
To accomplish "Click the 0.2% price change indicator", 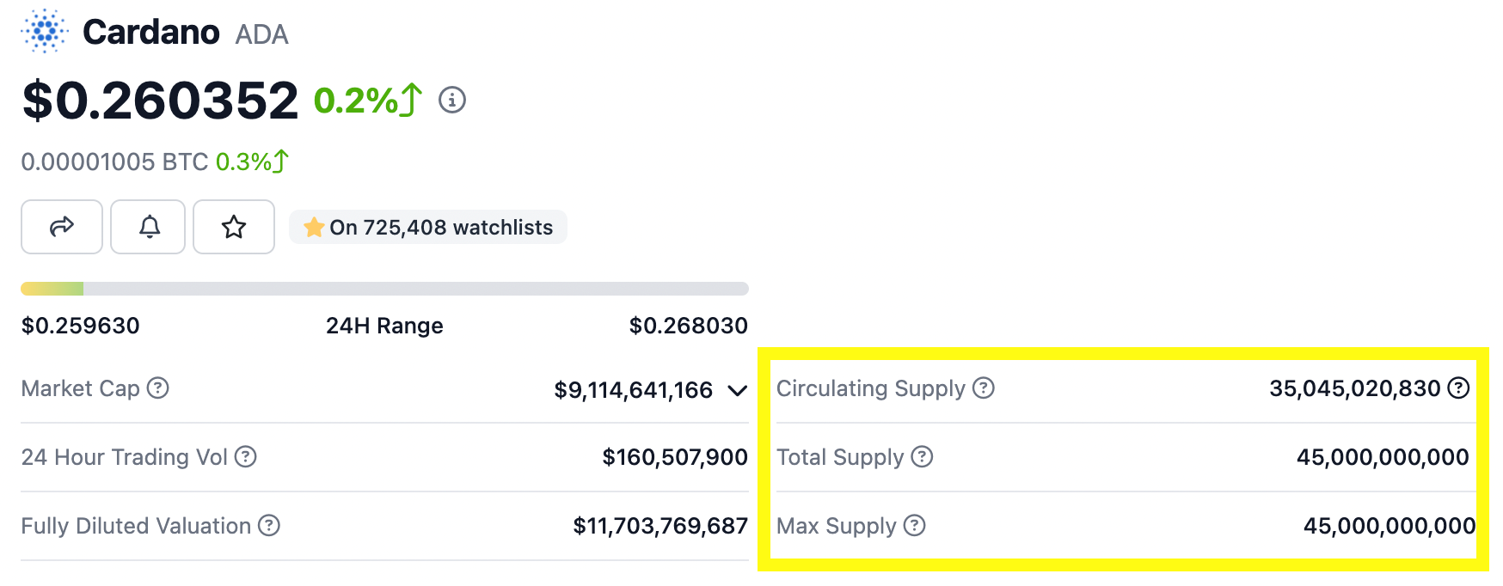I will coord(367,101).
